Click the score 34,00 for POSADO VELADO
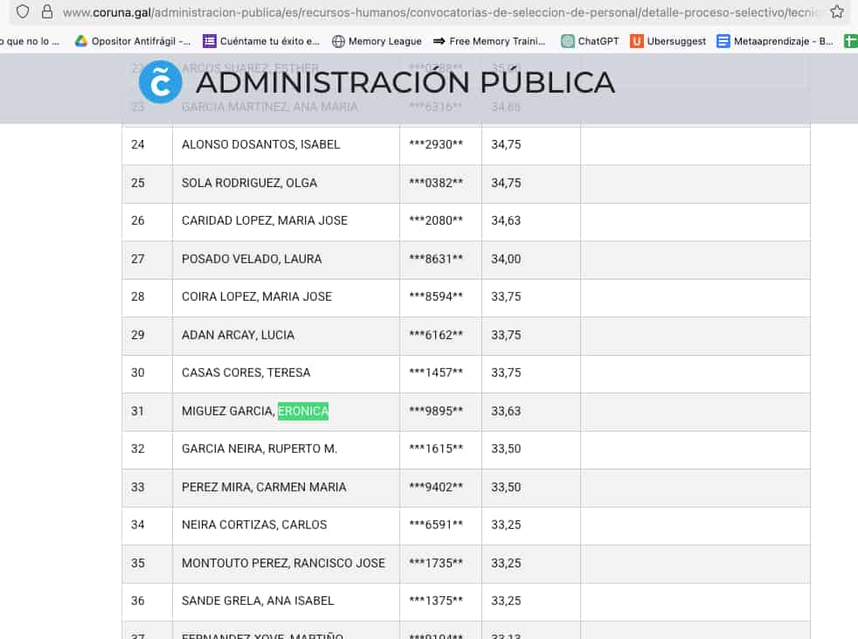 [506, 259]
